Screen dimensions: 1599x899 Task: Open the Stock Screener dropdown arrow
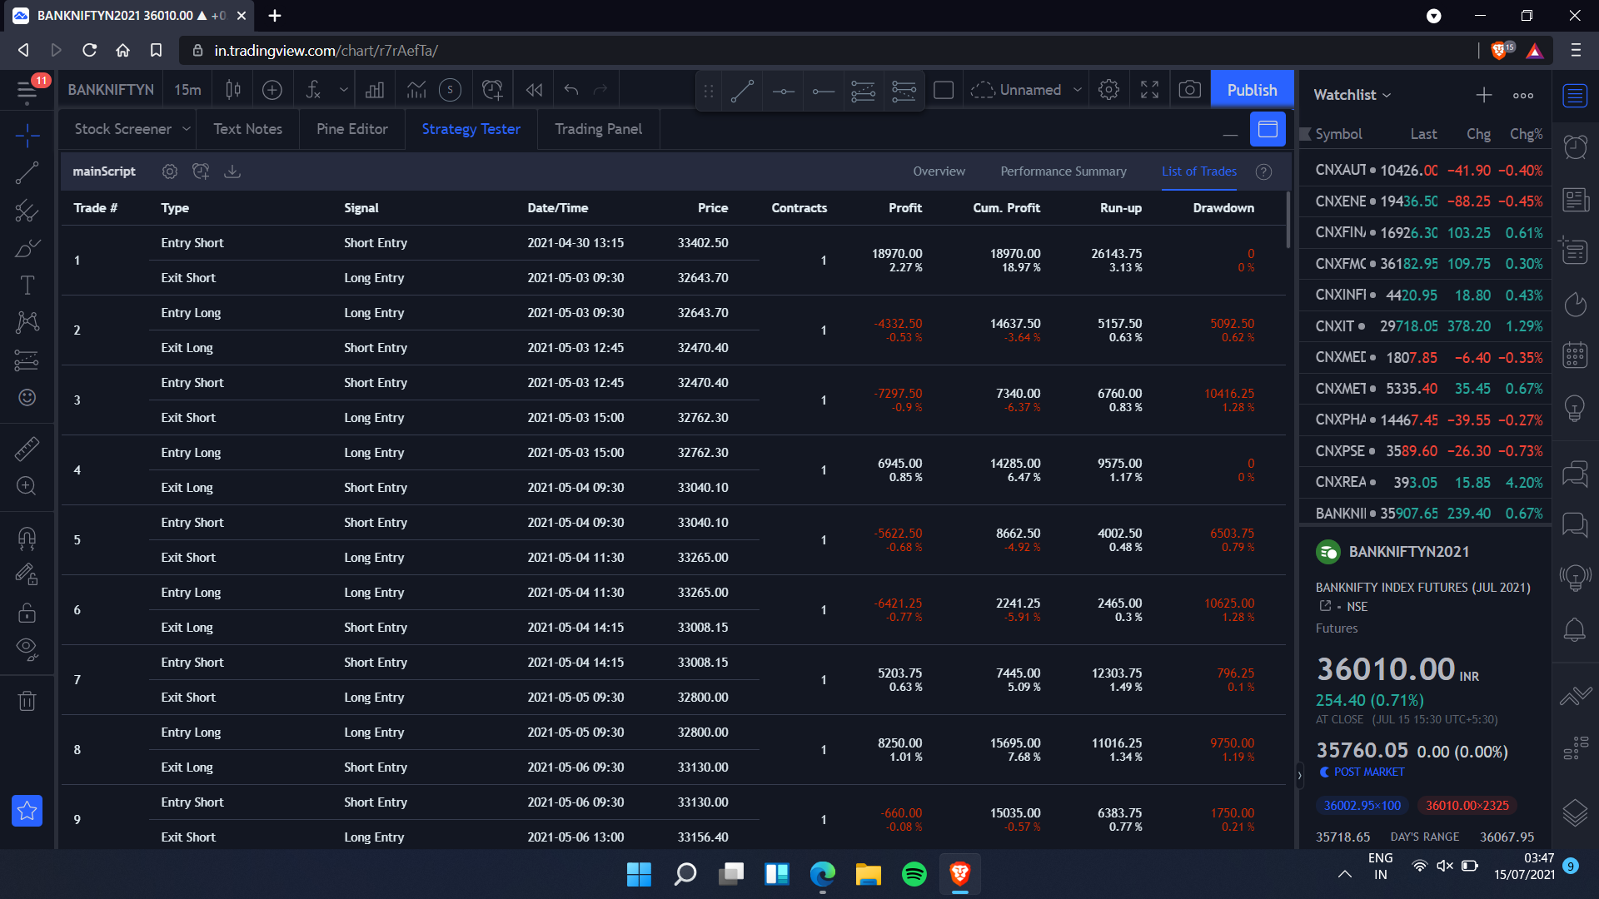(x=187, y=129)
